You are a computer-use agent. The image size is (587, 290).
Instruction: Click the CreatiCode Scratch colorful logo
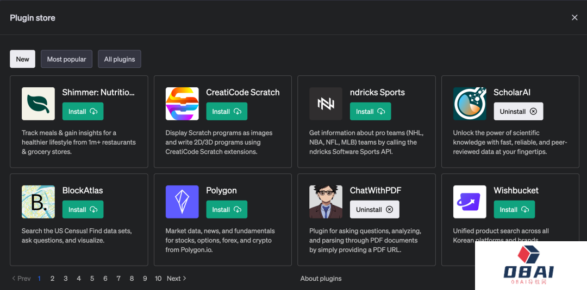coord(182,104)
